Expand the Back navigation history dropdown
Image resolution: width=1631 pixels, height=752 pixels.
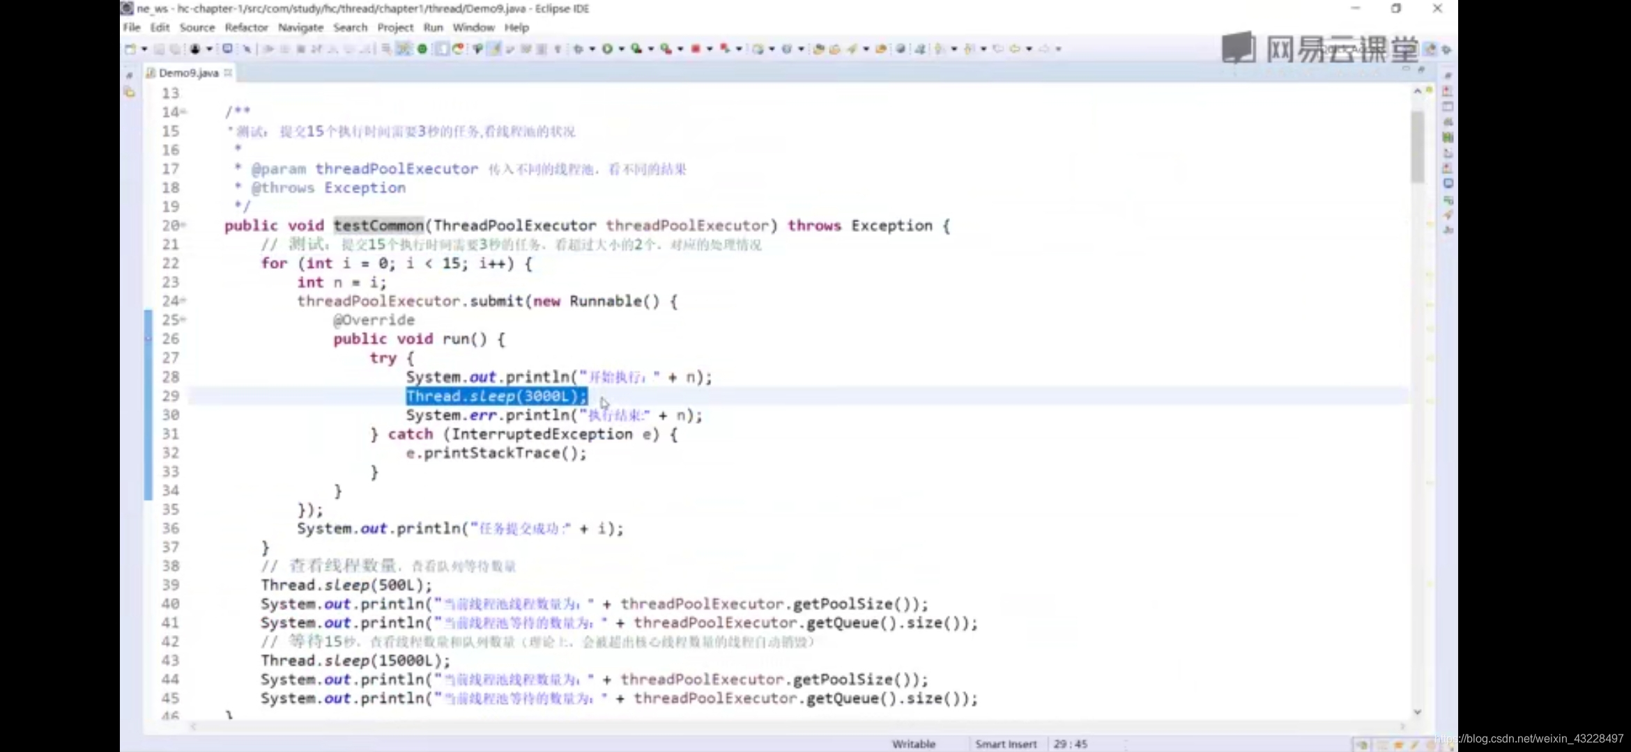click(1029, 49)
